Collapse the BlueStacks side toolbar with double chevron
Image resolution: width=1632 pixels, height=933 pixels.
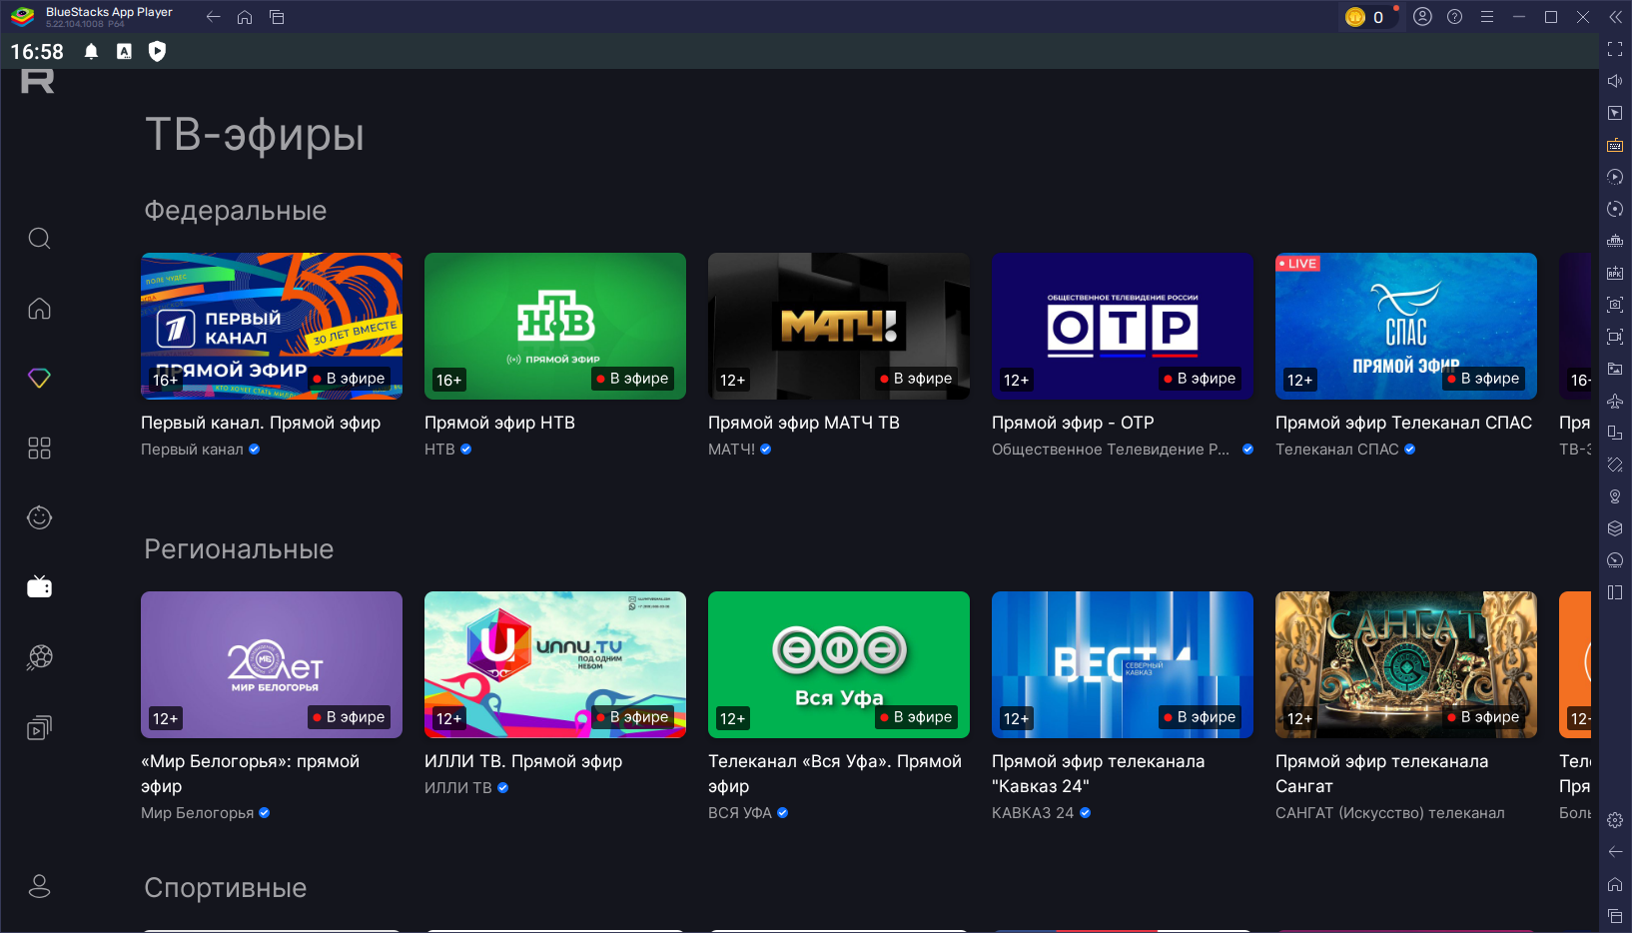[1615, 17]
